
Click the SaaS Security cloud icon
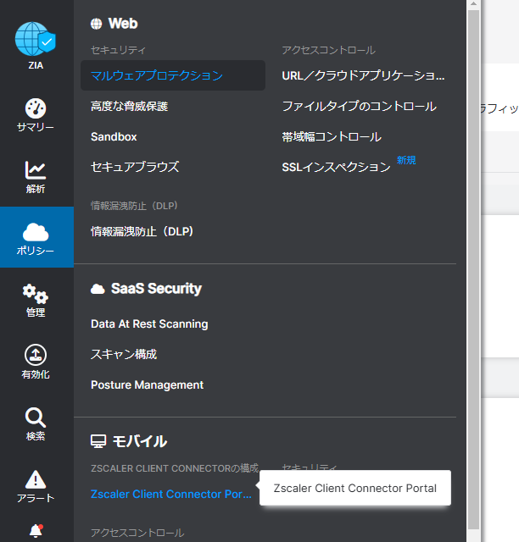(98, 289)
